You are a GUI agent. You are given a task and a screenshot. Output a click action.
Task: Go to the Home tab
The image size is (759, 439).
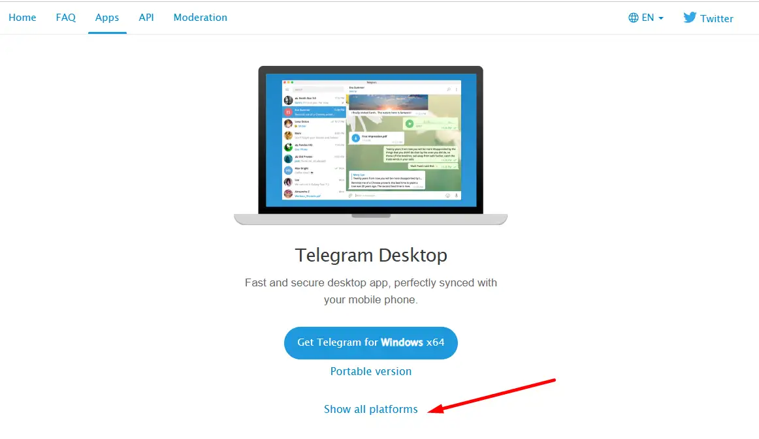click(22, 18)
